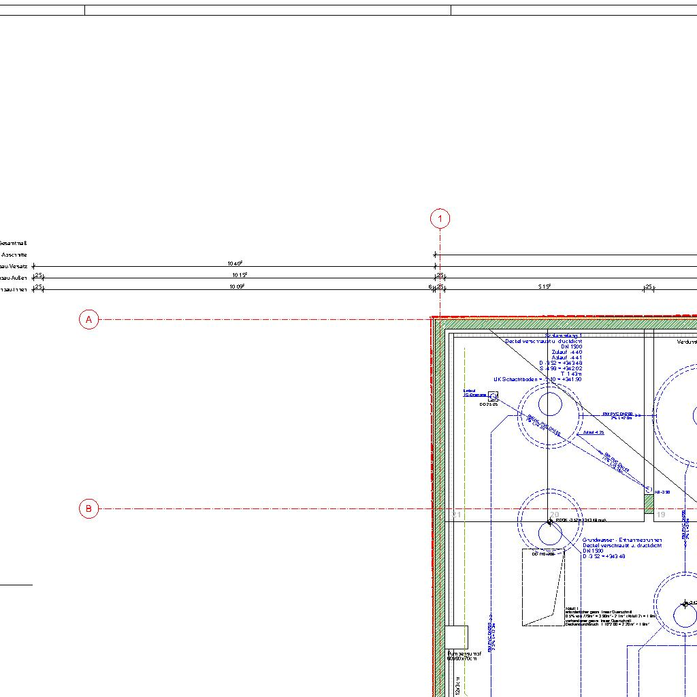
Task: Click the grid axis marker 1 circle
Action: (440, 218)
